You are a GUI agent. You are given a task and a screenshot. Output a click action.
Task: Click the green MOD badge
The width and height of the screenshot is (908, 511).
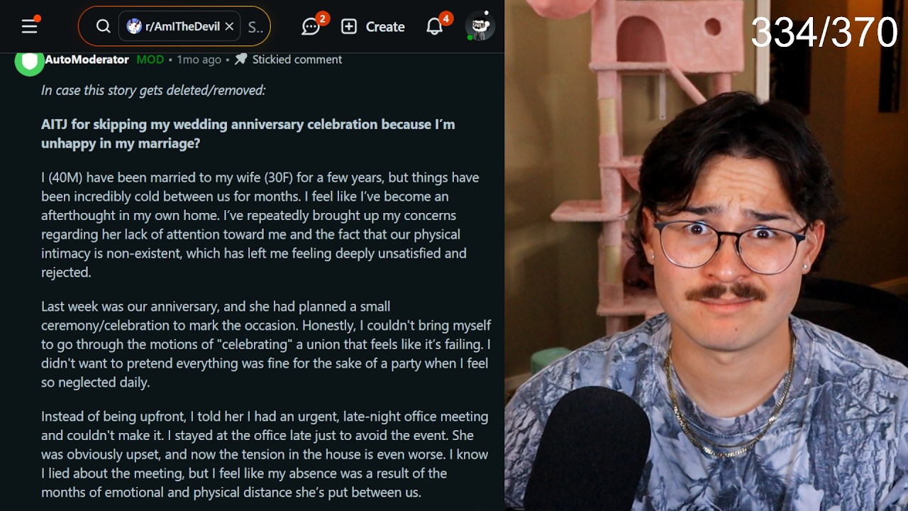coord(150,60)
